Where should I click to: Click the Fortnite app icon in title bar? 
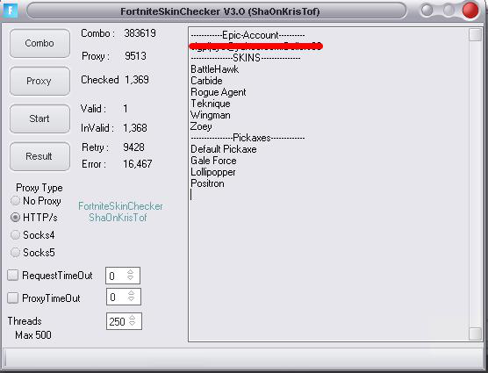pos(10,11)
